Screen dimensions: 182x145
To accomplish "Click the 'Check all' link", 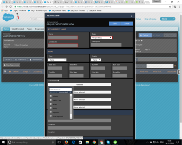I will (x=53, y=92).
